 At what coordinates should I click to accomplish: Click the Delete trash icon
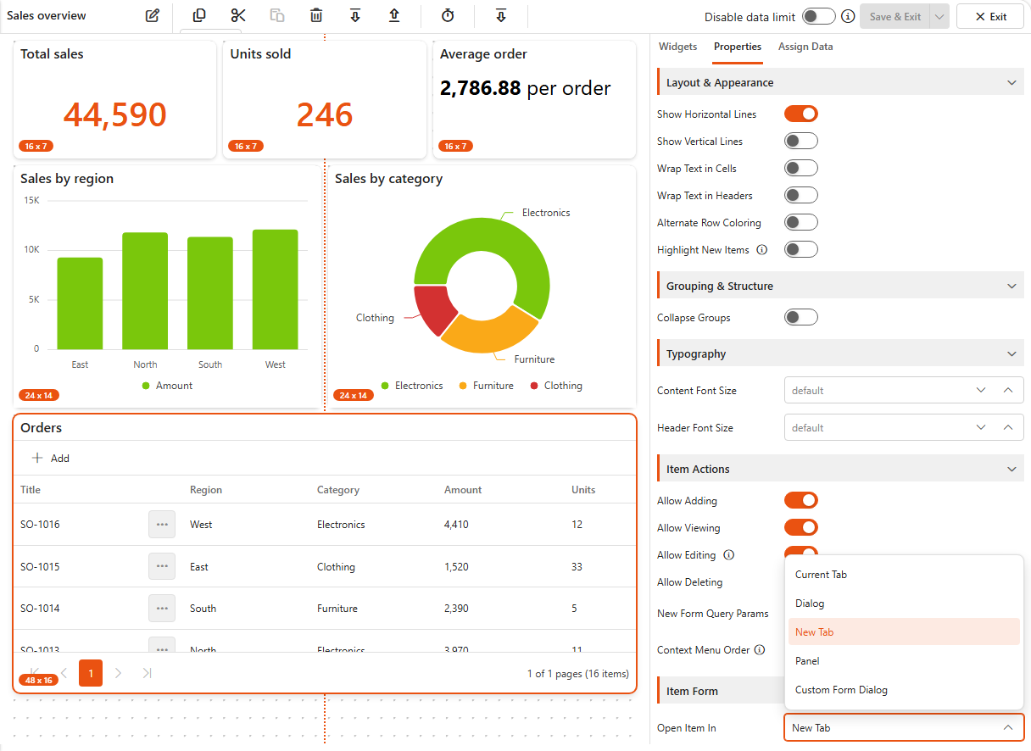click(x=316, y=16)
